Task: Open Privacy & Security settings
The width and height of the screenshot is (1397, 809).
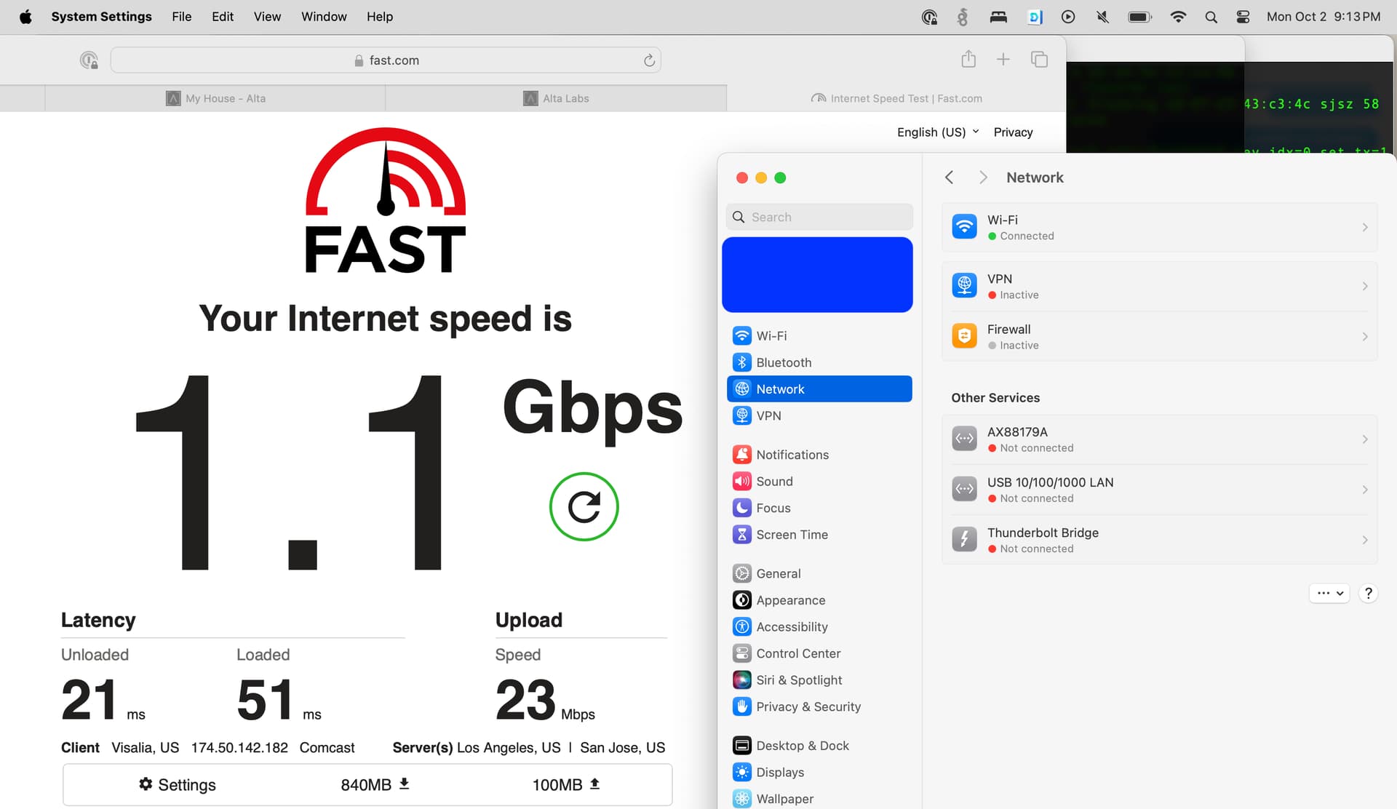Action: [x=819, y=706]
